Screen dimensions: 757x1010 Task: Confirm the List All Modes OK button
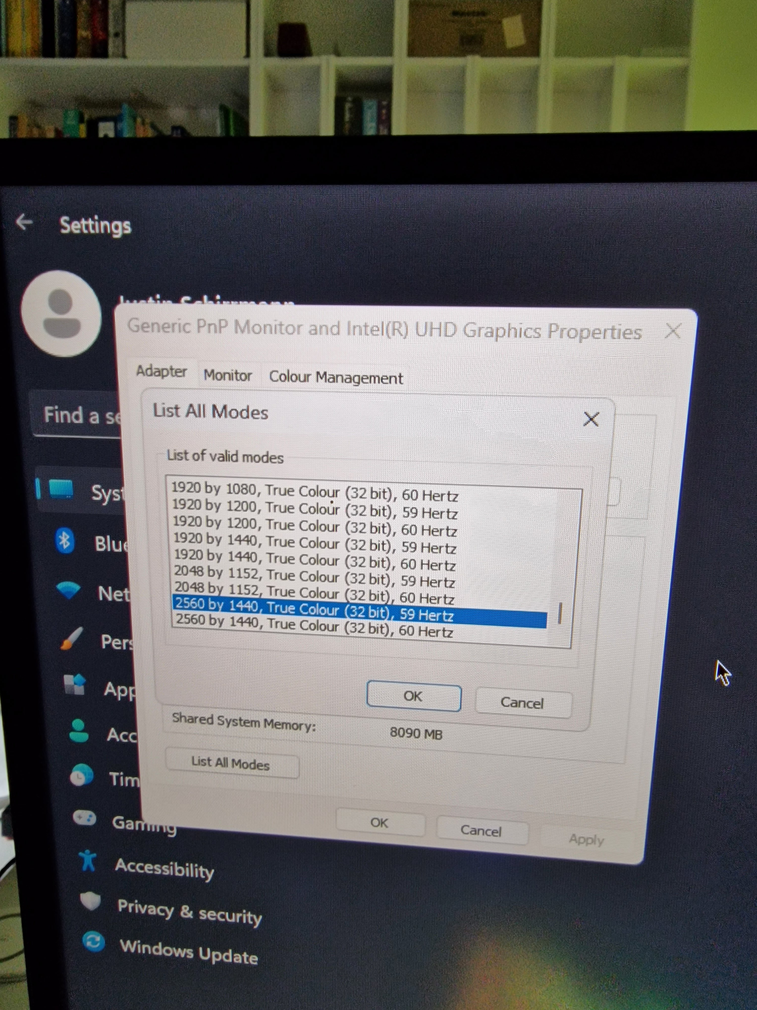tap(413, 697)
